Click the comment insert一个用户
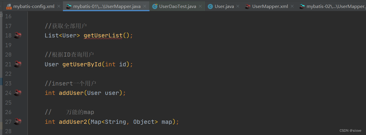The height and width of the screenshot is (135, 366). pyautogui.click(x=70, y=83)
